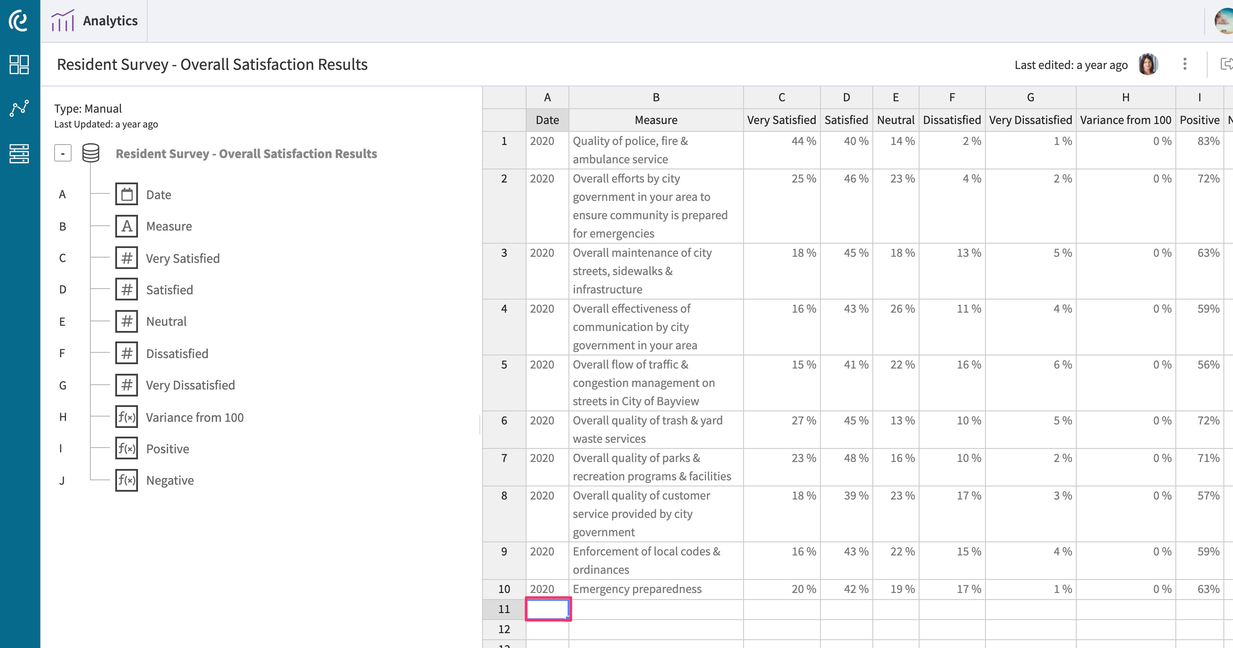This screenshot has height=648, width=1233.
Task: Click the panel splitter handle between tree and grid
Action: (x=479, y=424)
